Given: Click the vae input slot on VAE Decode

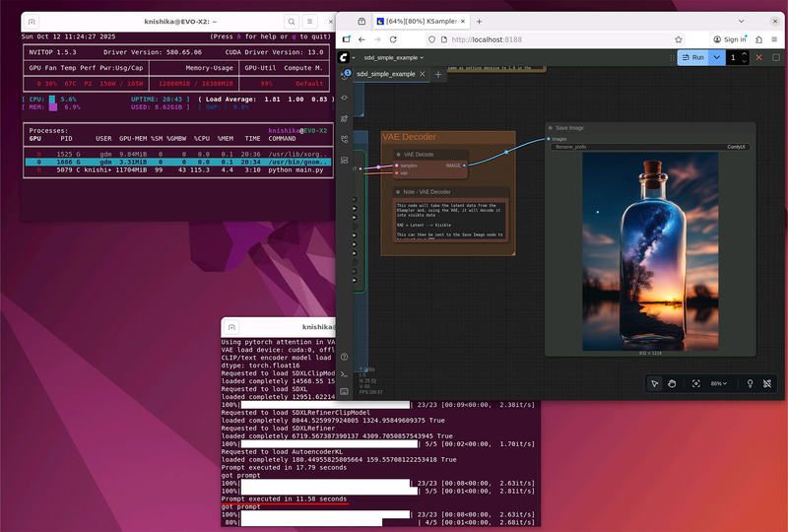Looking at the screenshot, I should pos(397,173).
